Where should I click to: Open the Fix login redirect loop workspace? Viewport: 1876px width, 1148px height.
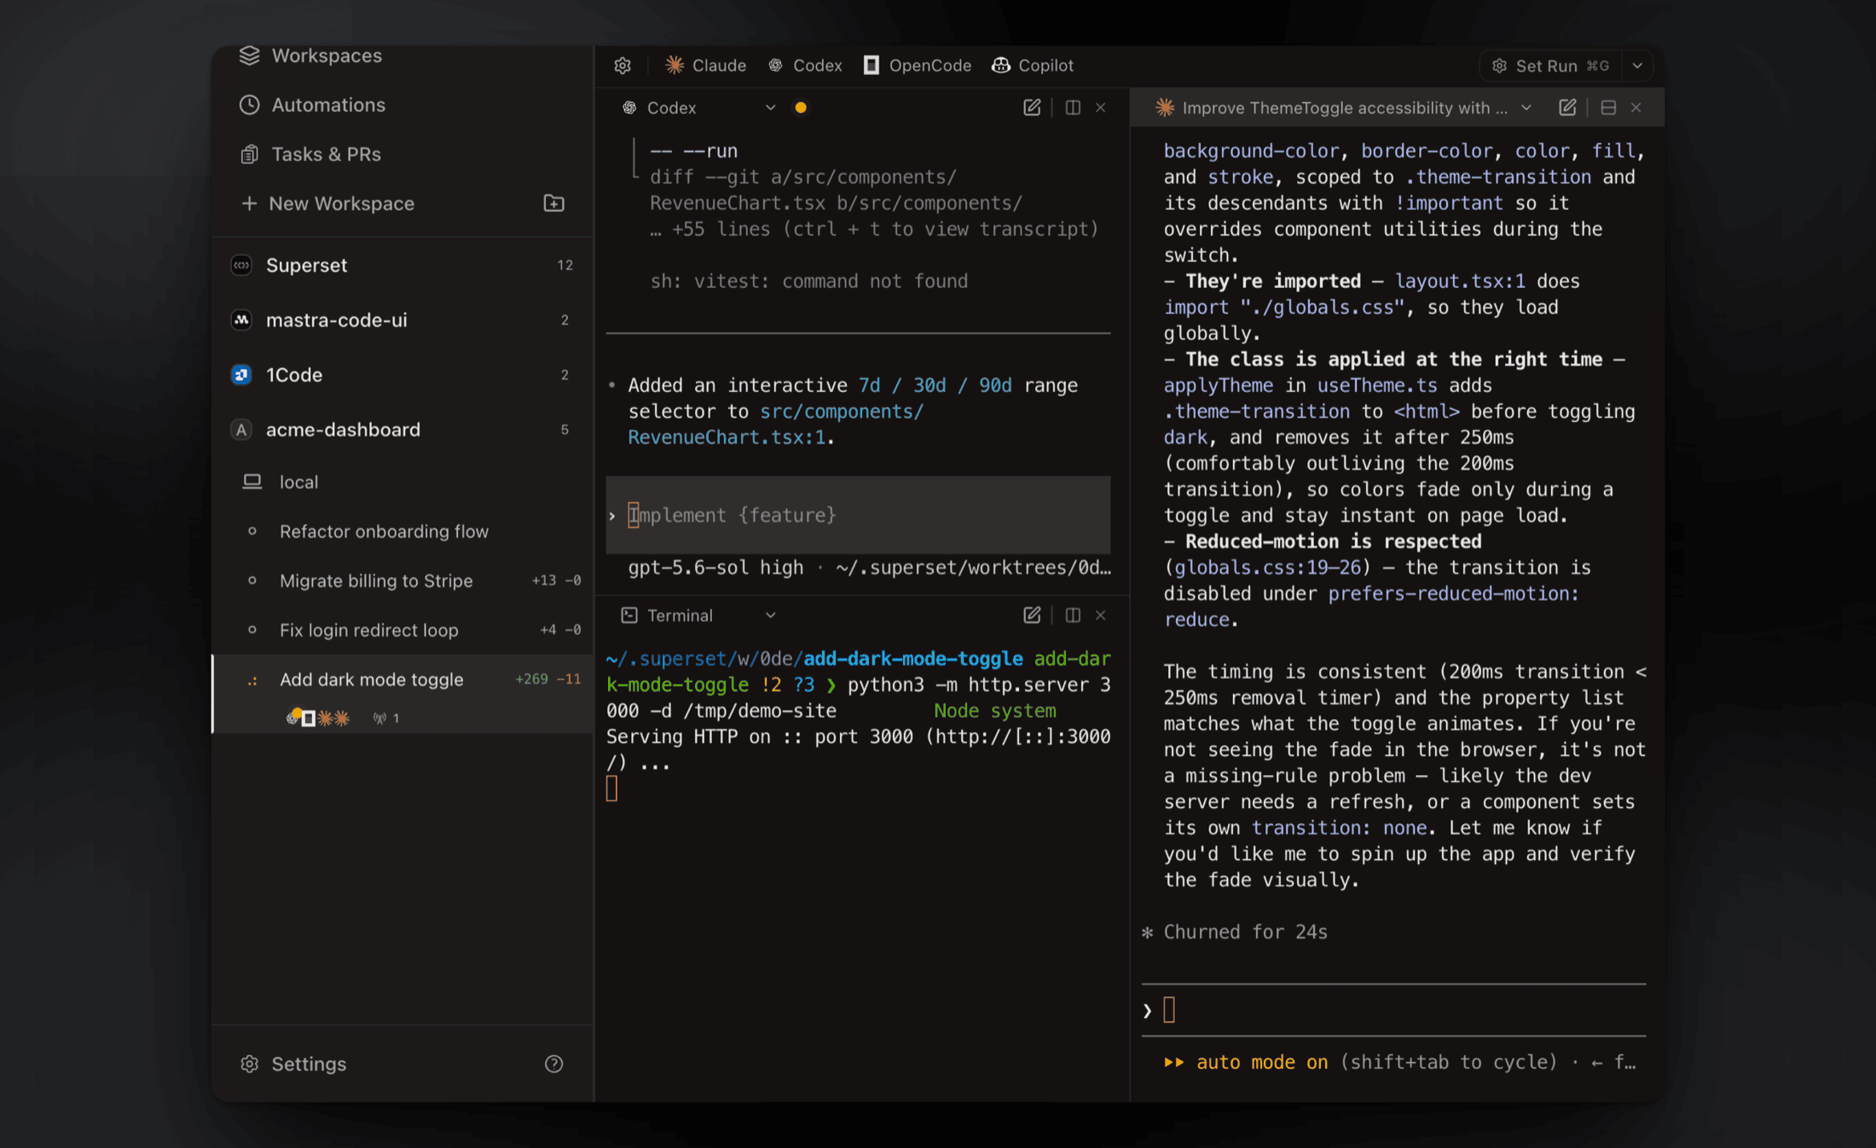click(x=402, y=630)
